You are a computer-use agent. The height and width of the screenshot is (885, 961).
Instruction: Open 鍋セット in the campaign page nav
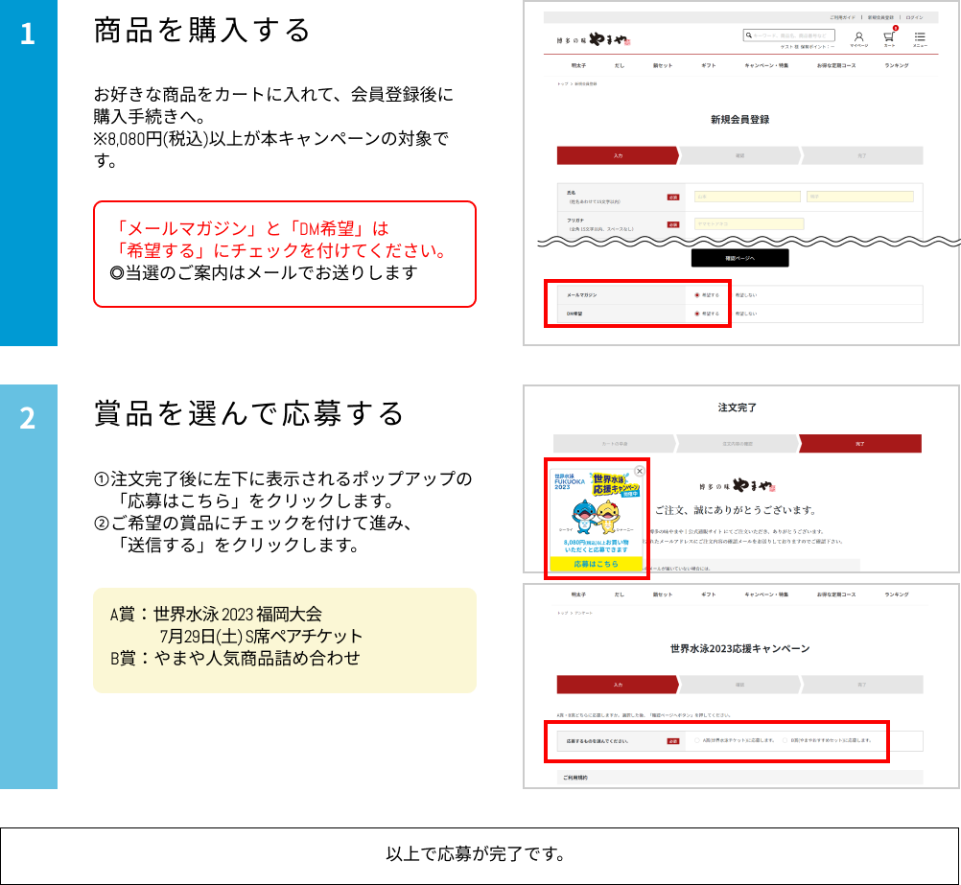point(663,594)
